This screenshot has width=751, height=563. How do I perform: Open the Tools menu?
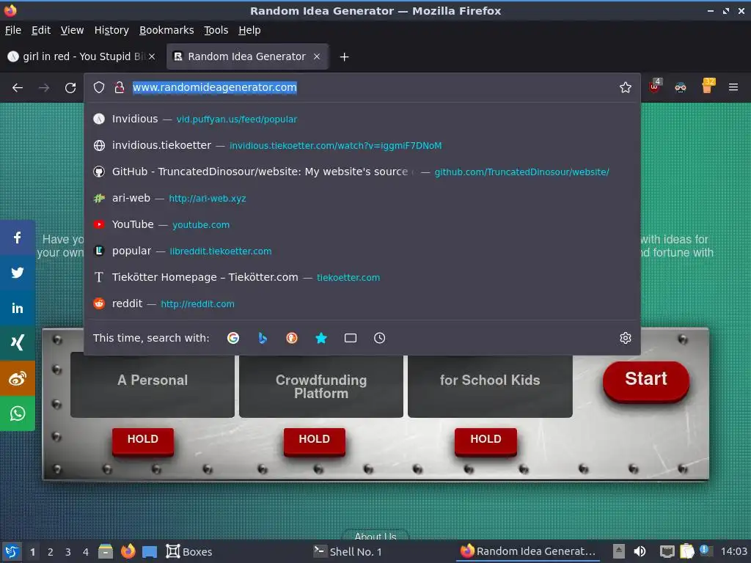(216, 30)
